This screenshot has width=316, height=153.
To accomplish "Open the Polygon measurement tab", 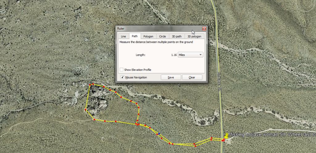I will tap(148, 36).
